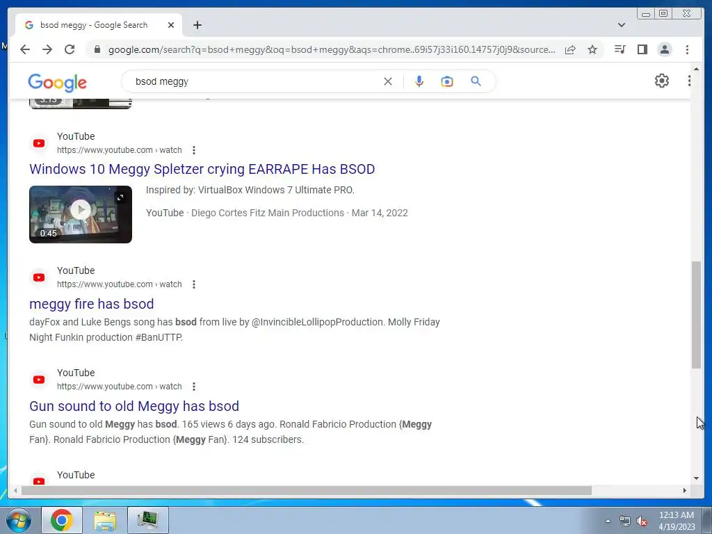Click Inspired by VirtualBox Windows 7 snippet
The width and height of the screenshot is (712, 534).
[250, 190]
